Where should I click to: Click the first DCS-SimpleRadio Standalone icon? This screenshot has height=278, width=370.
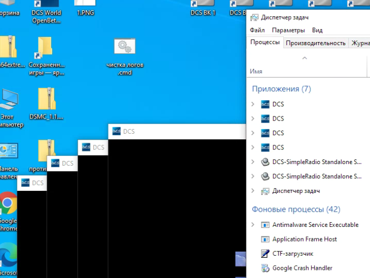point(265,162)
